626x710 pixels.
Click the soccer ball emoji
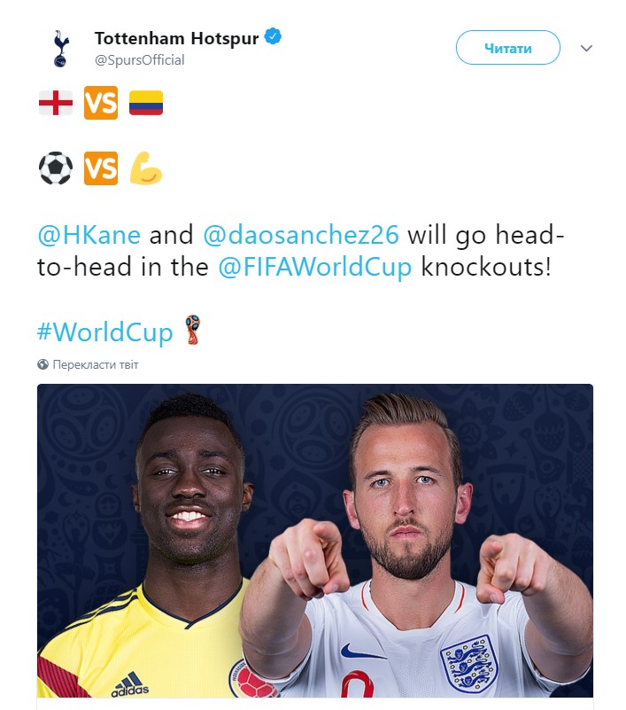tap(55, 168)
